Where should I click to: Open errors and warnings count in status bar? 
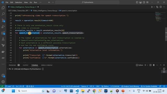(x=30, y=86)
